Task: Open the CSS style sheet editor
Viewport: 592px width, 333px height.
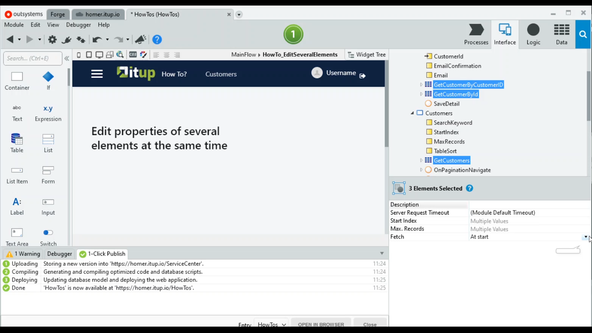Action: [x=133, y=55]
